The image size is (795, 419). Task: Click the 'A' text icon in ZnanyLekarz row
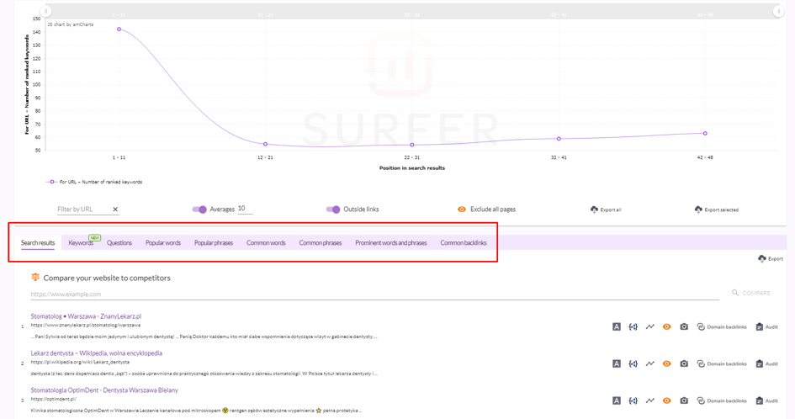[x=617, y=326]
